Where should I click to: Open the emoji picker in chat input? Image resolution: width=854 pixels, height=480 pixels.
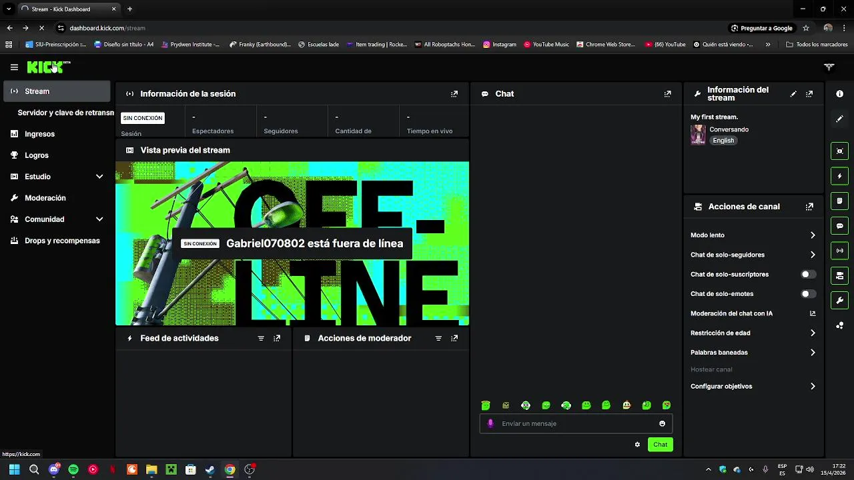click(662, 423)
